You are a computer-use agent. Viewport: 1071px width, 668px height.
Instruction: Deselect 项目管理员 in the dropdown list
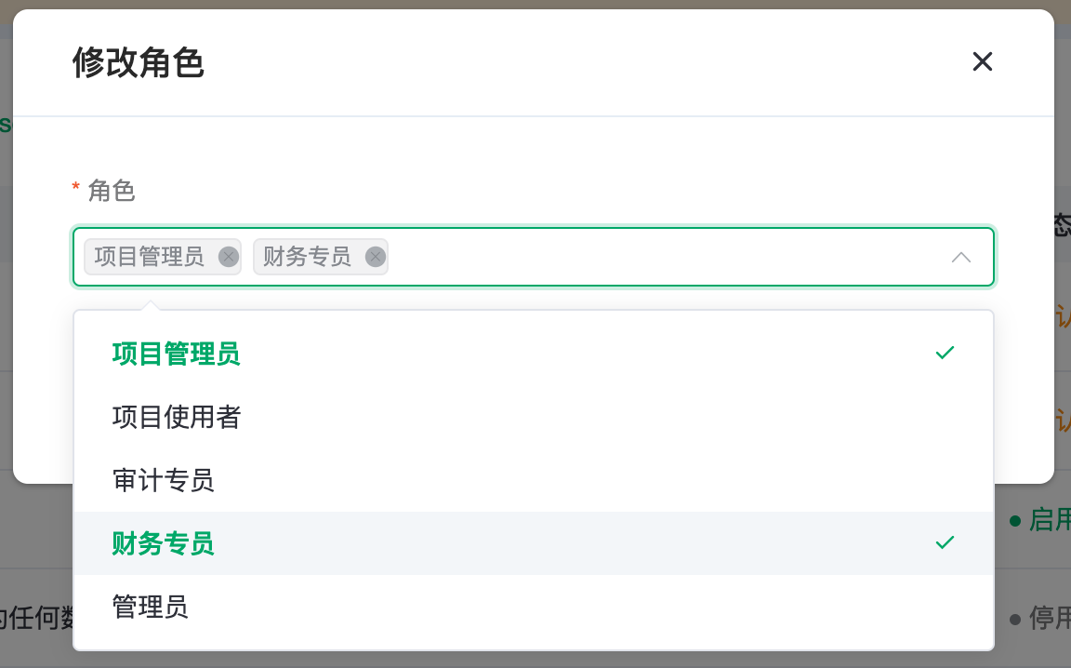(177, 354)
